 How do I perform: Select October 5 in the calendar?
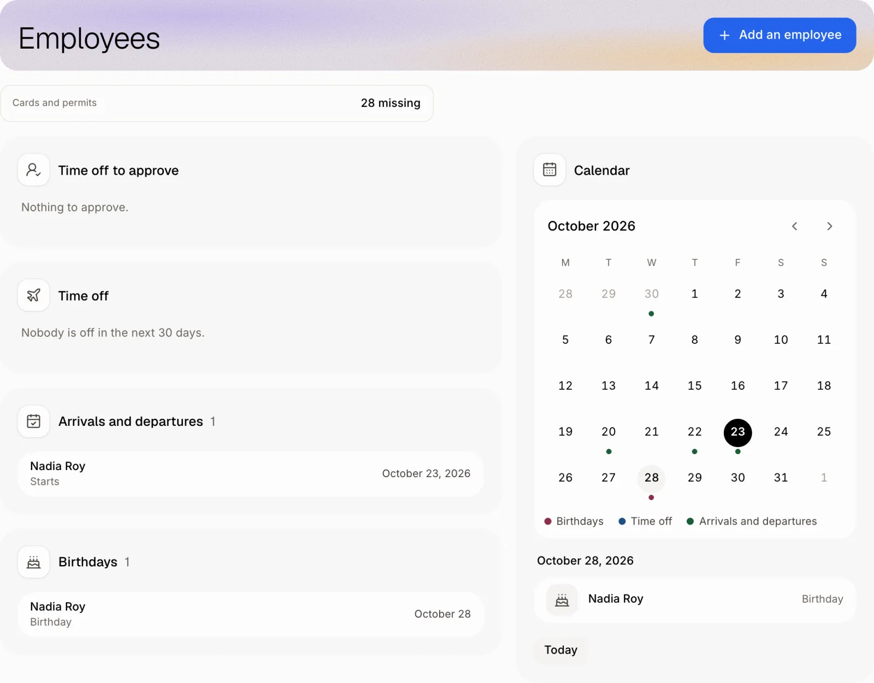pos(565,340)
